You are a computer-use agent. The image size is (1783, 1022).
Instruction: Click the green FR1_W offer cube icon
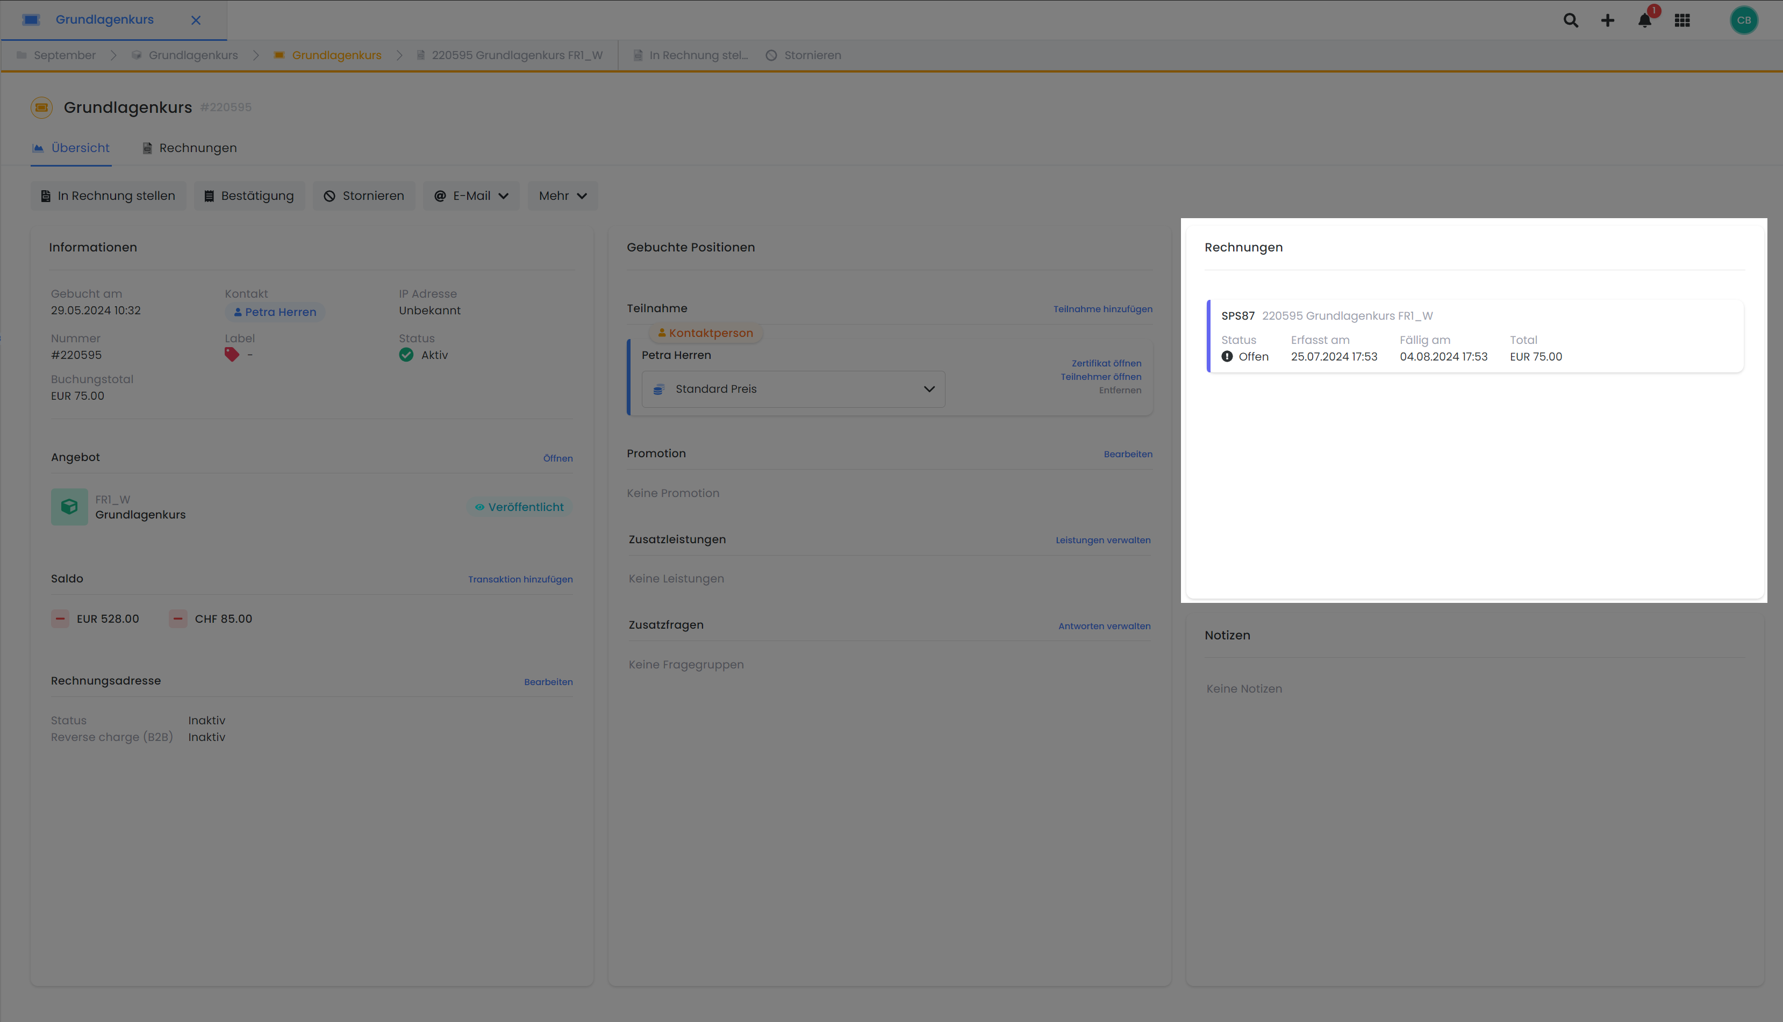69,507
